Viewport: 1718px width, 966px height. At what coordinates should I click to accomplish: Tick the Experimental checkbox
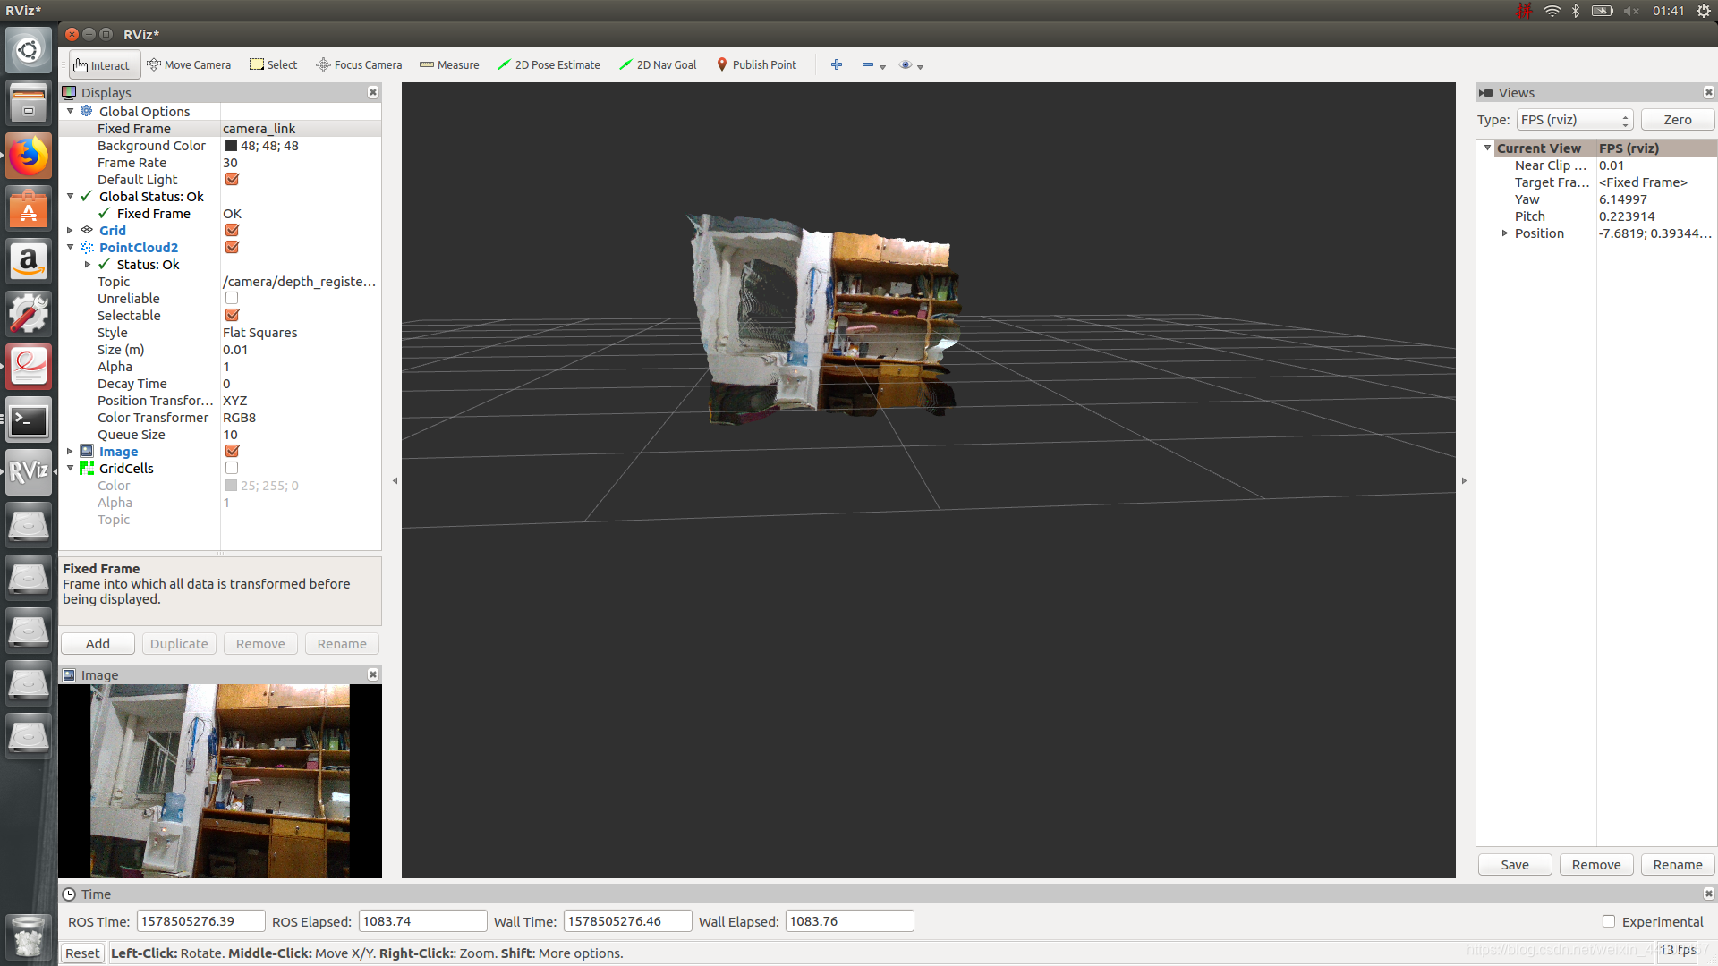[x=1609, y=921]
